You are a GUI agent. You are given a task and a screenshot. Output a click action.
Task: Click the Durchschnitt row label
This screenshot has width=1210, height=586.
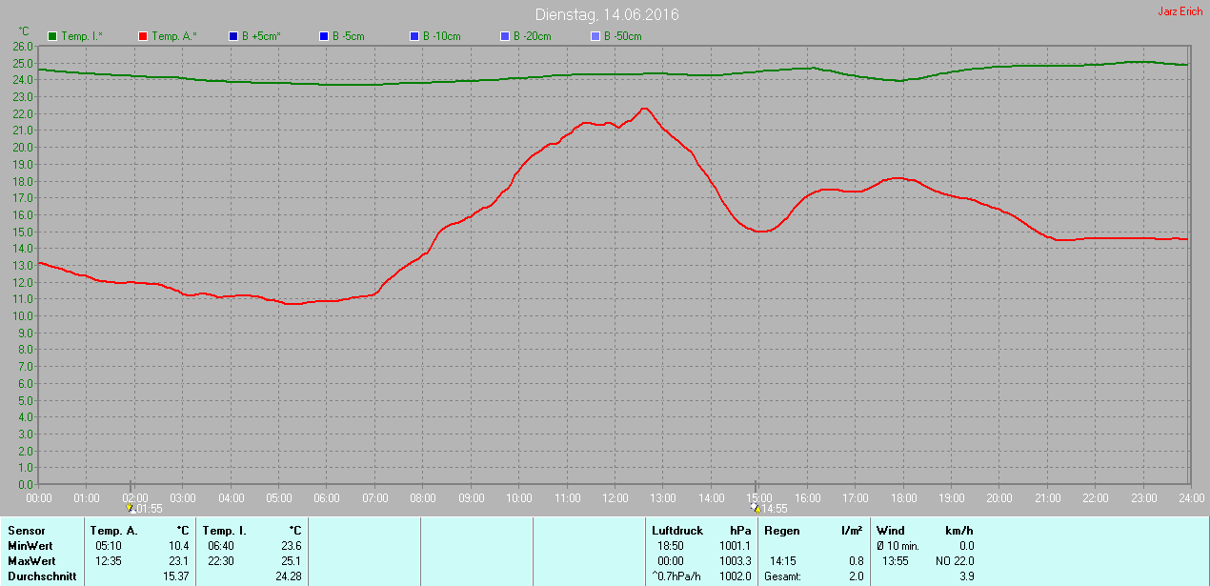tap(42, 576)
